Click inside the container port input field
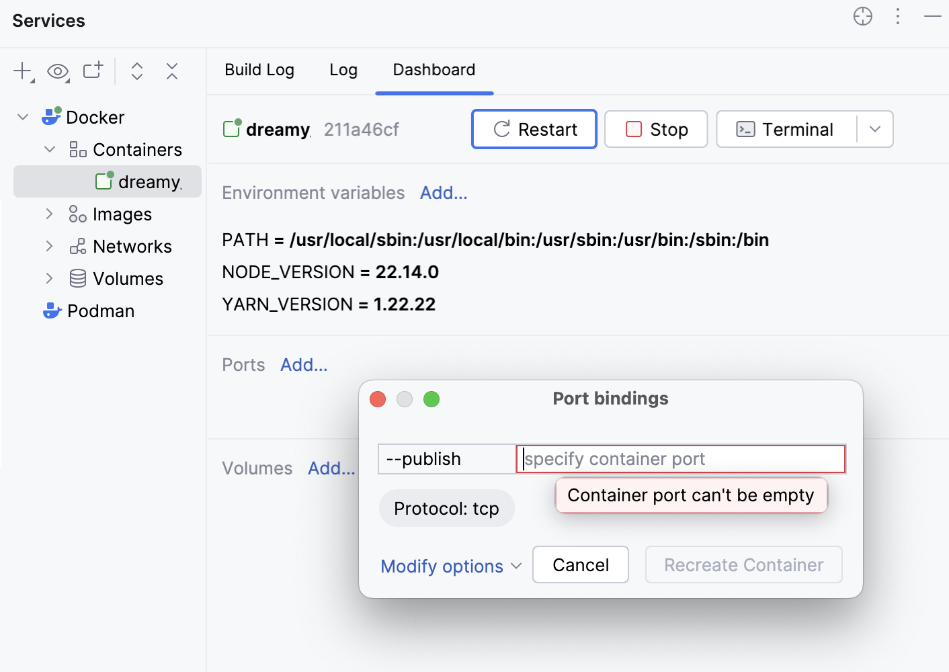Viewport: 949px width, 672px height. (679, 459)
